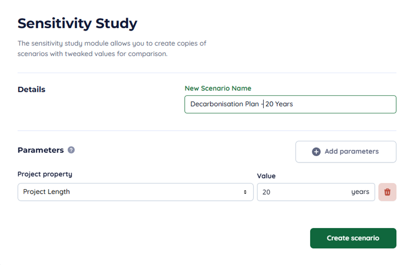Click the stepper arrows inside the Project property dropdown

(x=245, y=192)
